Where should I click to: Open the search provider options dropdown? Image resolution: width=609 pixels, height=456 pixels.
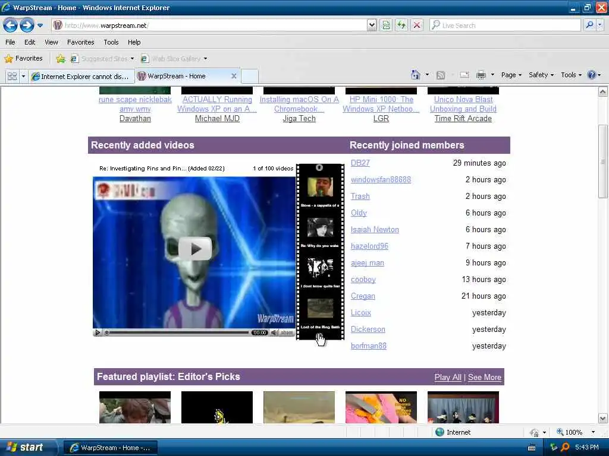pyautogui.click(x=600, y=25)
